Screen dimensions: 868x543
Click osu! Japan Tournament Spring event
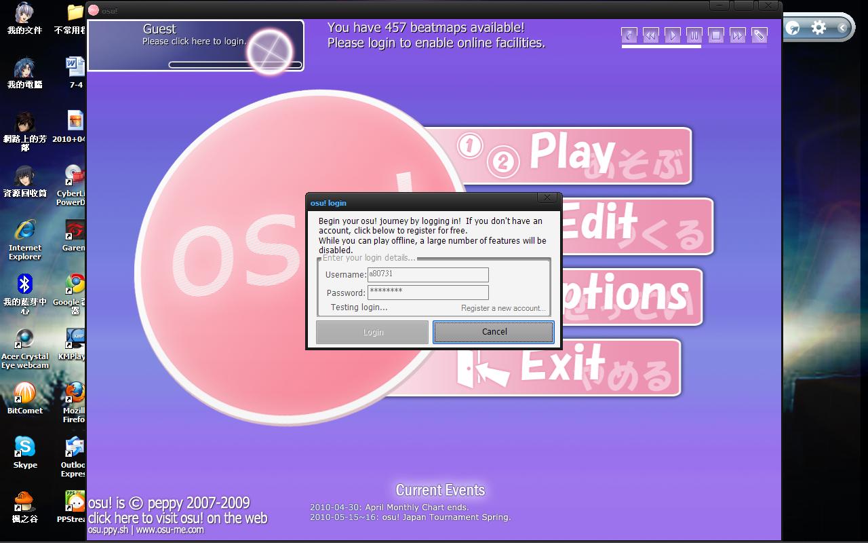(410, 517)
